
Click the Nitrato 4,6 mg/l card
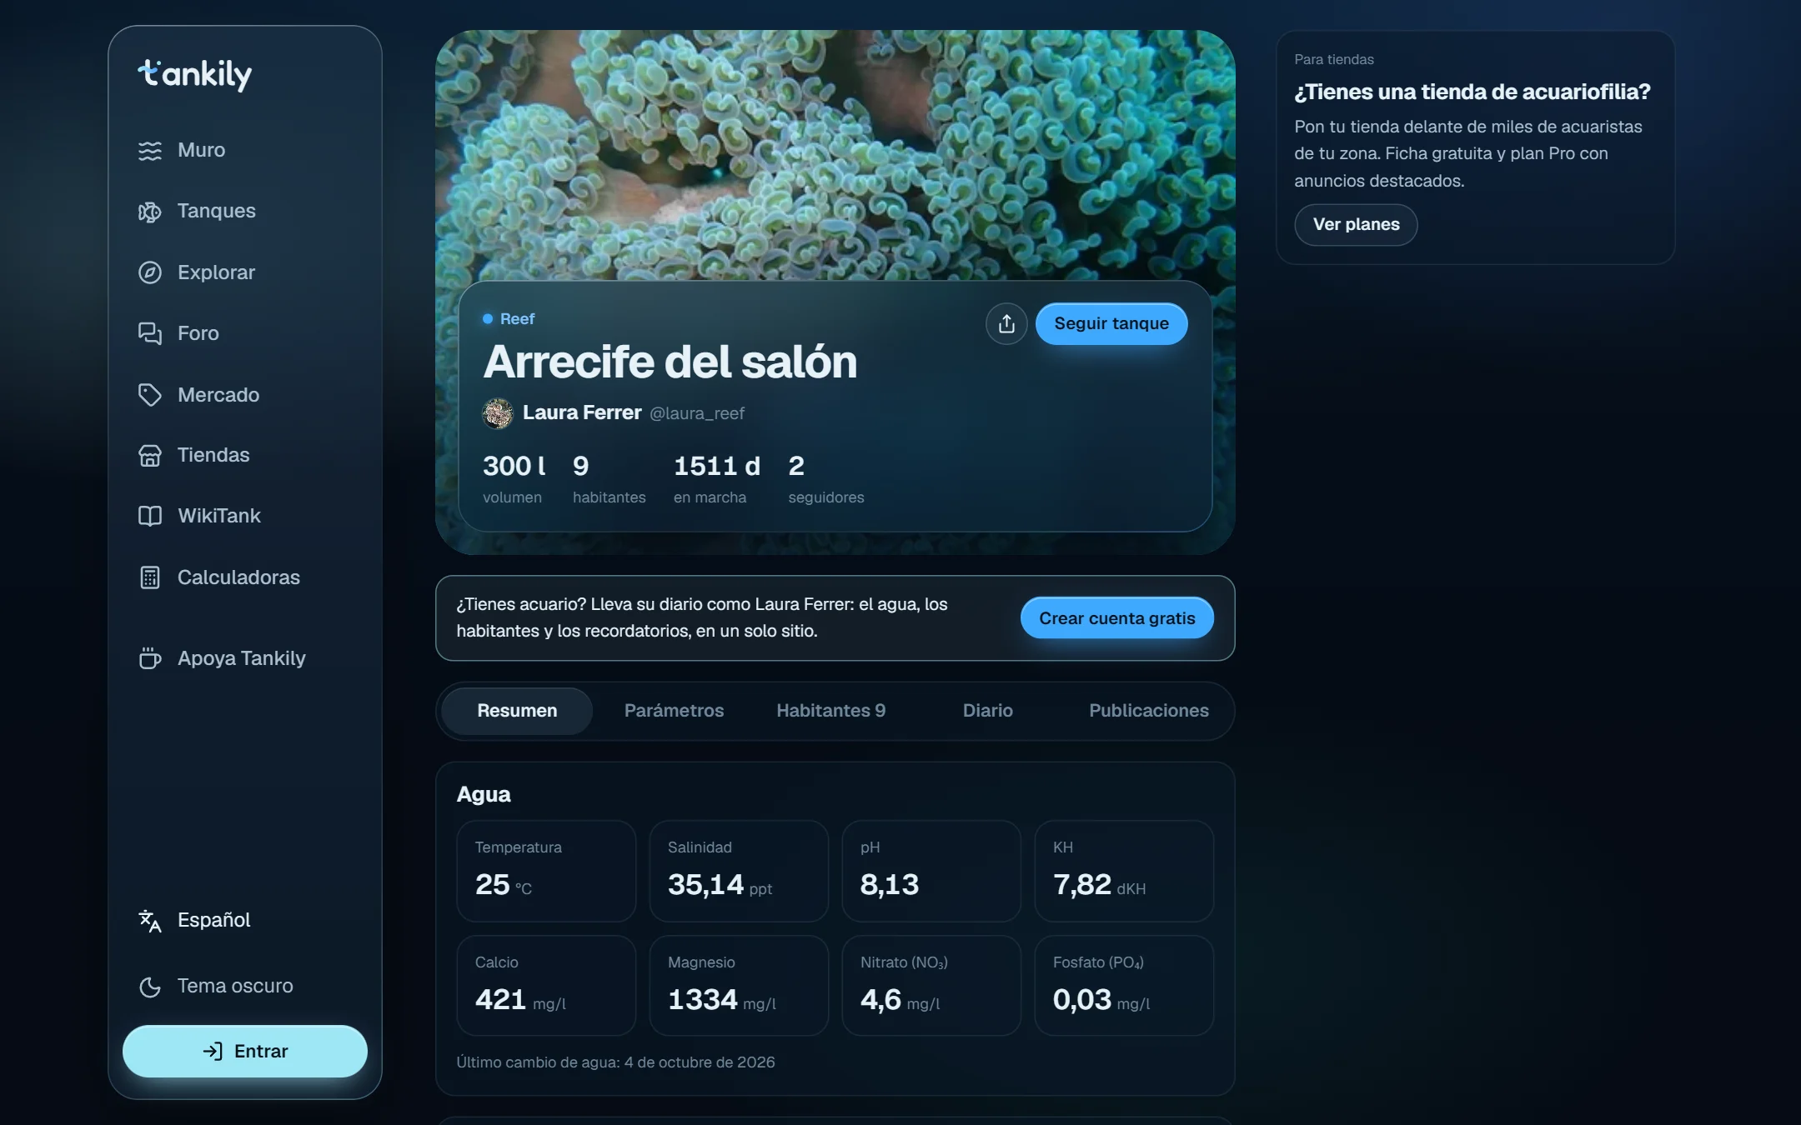click(931, 986)
